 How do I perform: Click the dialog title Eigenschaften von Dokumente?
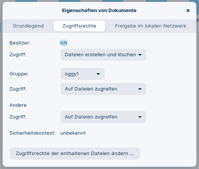tap(99, 11)
